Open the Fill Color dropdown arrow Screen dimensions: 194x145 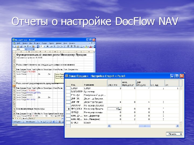point(88,46)
